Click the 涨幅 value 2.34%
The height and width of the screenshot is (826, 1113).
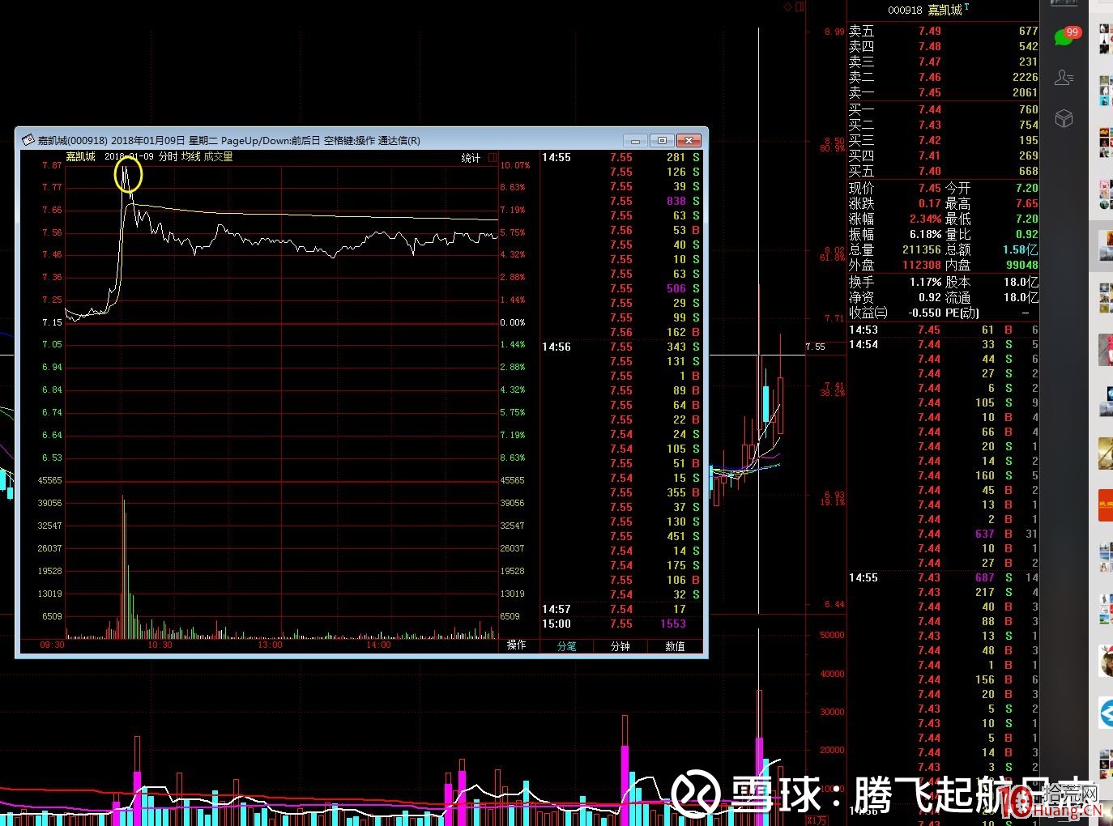click(x=926, y=219)
